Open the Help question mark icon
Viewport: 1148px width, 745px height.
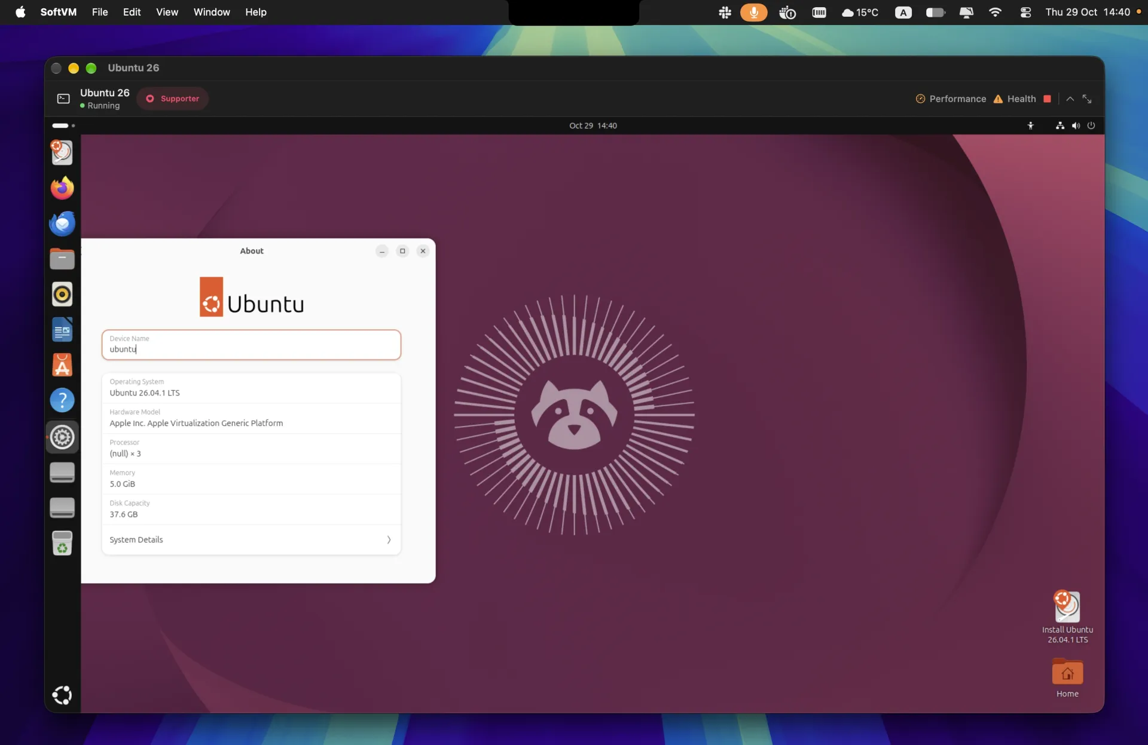tap(62, 400)
